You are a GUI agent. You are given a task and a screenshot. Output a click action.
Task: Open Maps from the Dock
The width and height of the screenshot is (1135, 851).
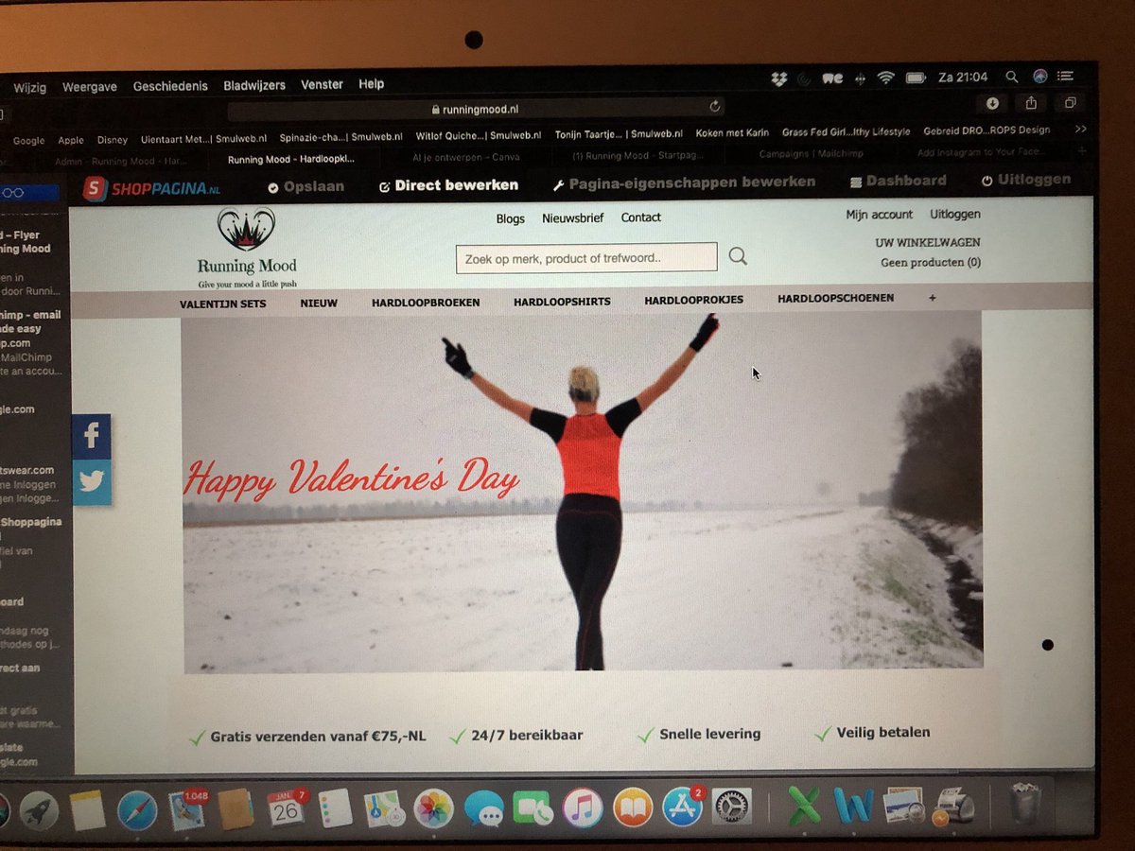pyautogui.click(x=385, y=808)
